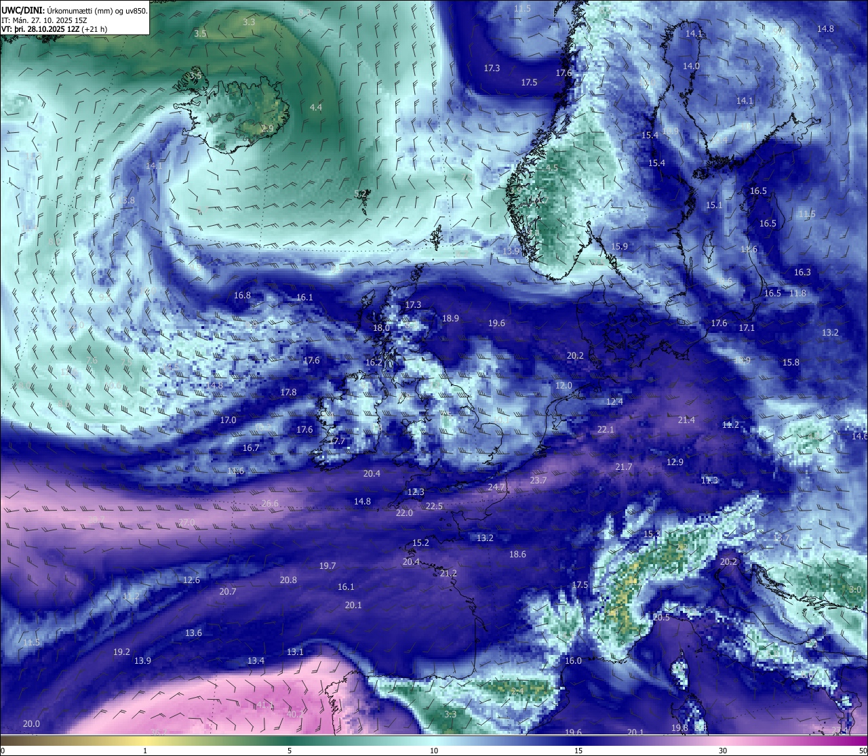Click the "19.8" value on the map

(679, 728)
